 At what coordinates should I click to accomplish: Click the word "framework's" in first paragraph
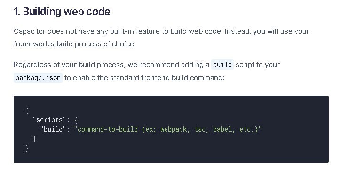pyautogui.click(x=34, y=44)
